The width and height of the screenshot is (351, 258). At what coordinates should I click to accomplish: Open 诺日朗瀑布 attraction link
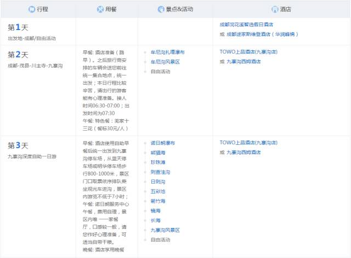[x=163, y=143]
